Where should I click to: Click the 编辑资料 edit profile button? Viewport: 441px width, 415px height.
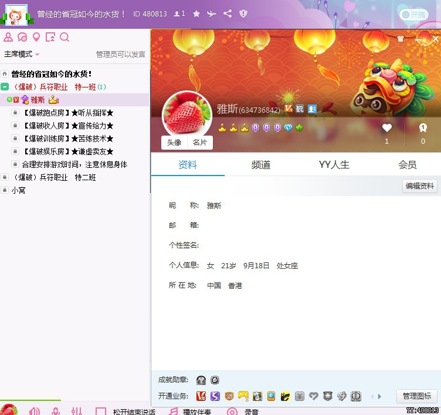click(x=420, y=186)
